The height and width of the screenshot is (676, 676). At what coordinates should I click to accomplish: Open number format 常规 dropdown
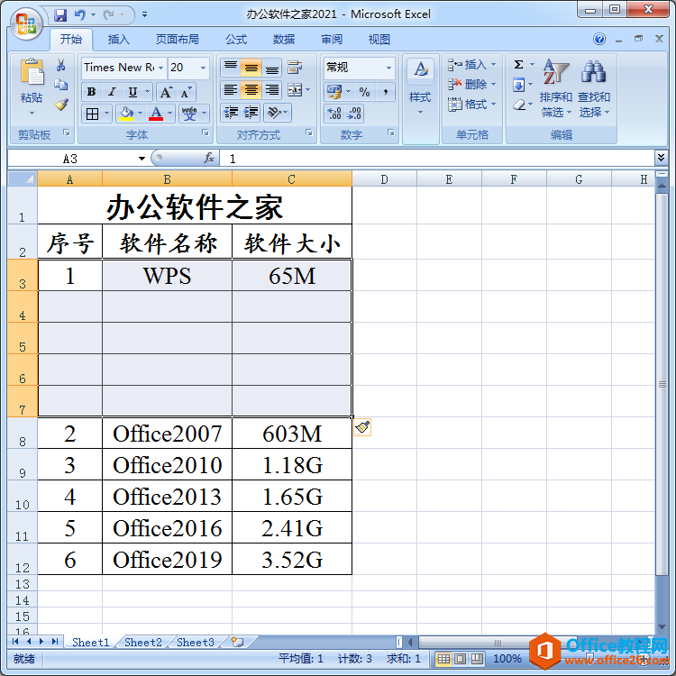point(388,68)
